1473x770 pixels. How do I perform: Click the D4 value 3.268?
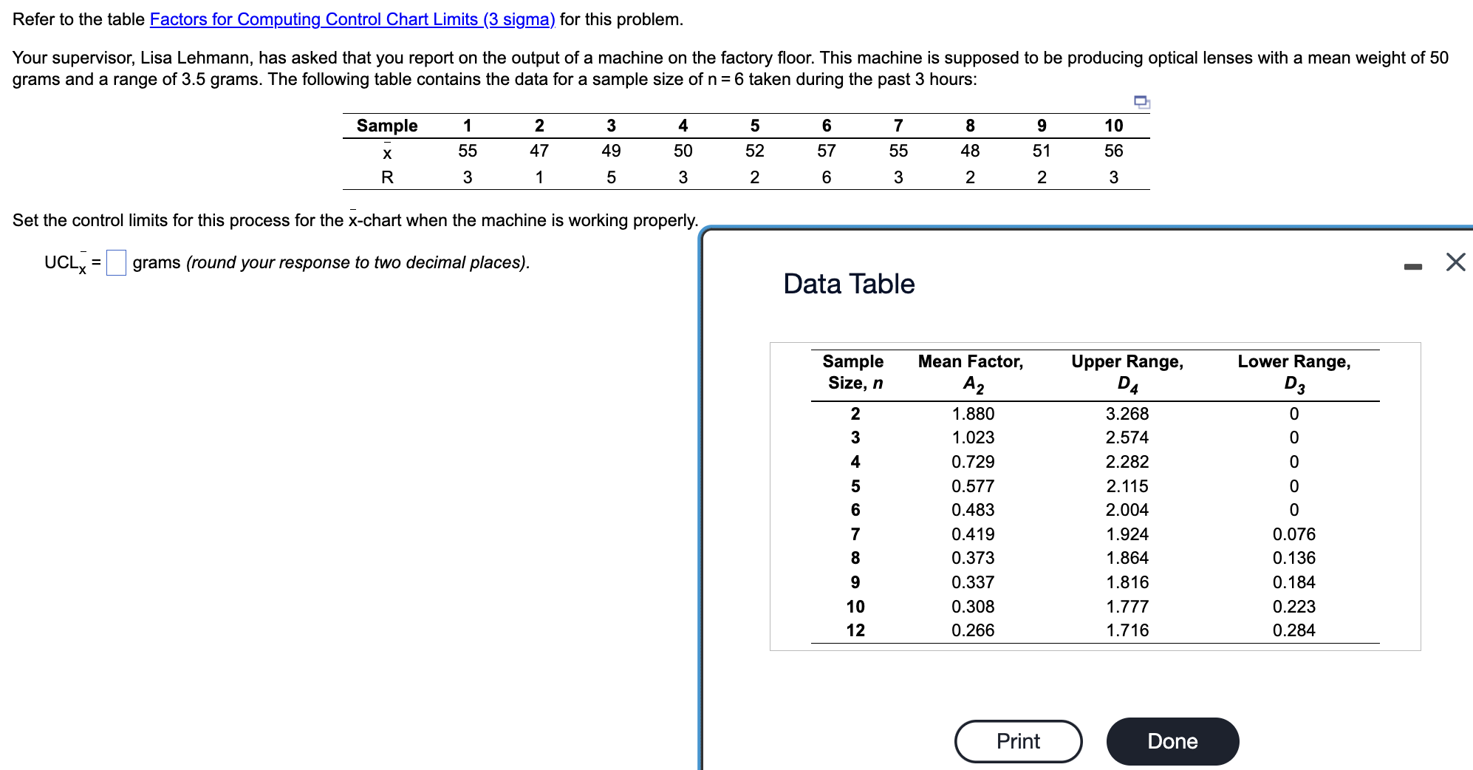click(x=1127, y=414)
